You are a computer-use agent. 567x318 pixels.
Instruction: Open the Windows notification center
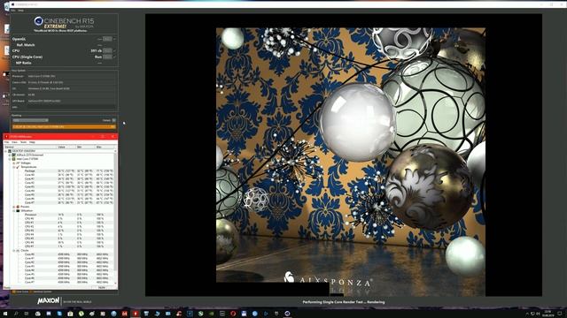click(x=559, y=314)
